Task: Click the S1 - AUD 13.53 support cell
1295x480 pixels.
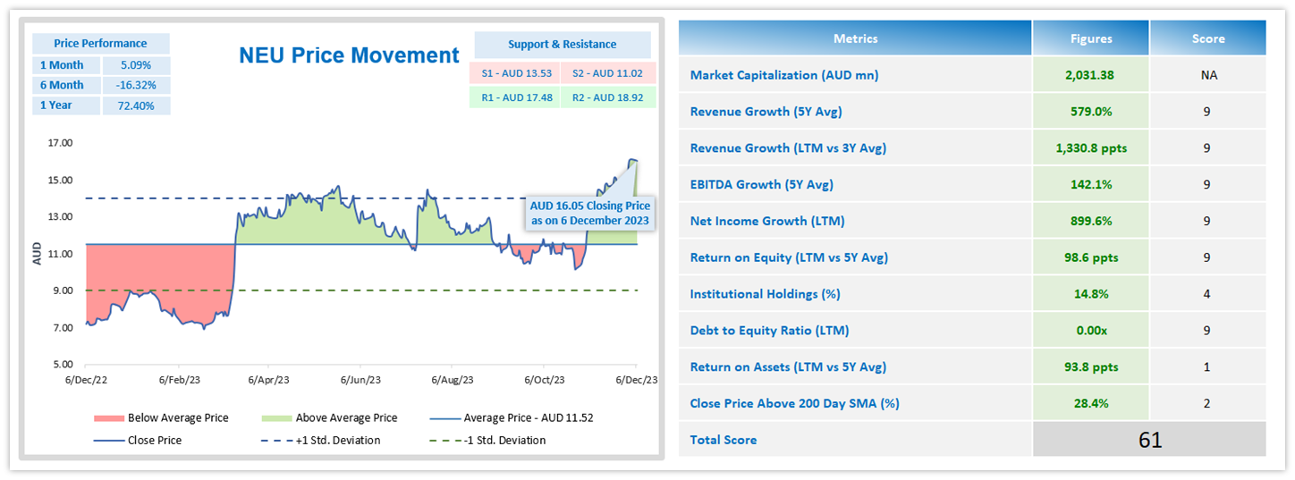Action: click(515, 73)
